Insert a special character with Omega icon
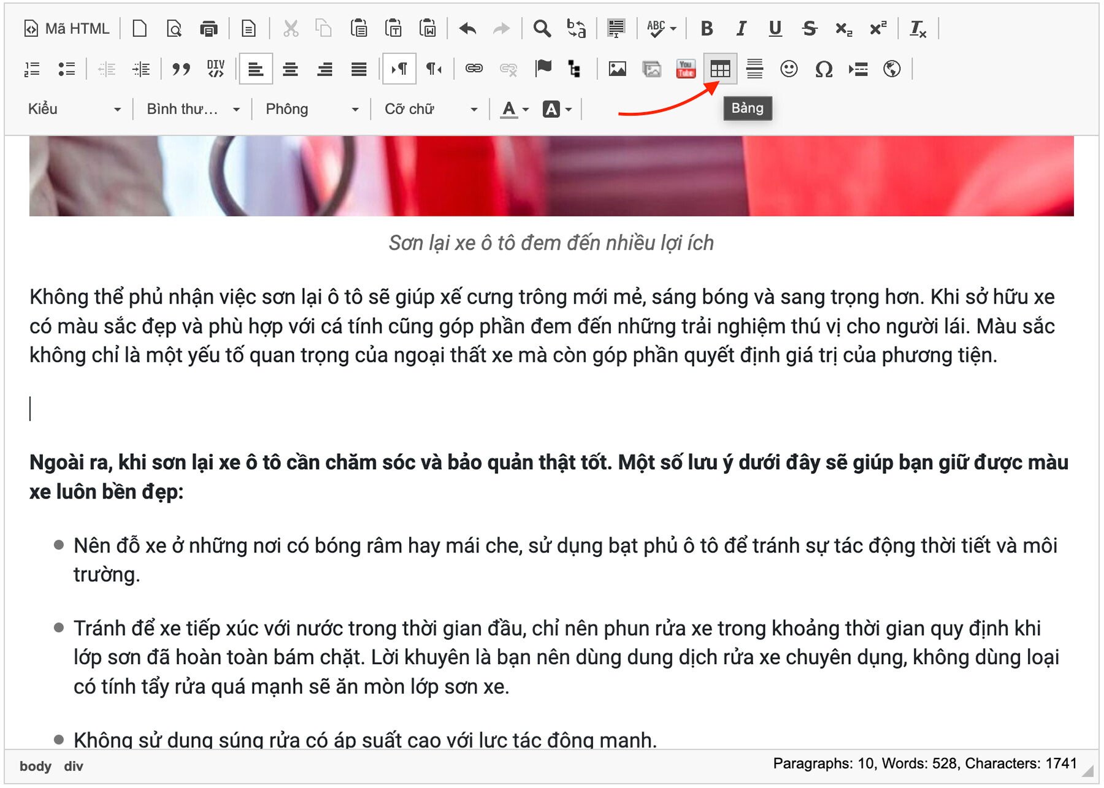 [823, 69]
